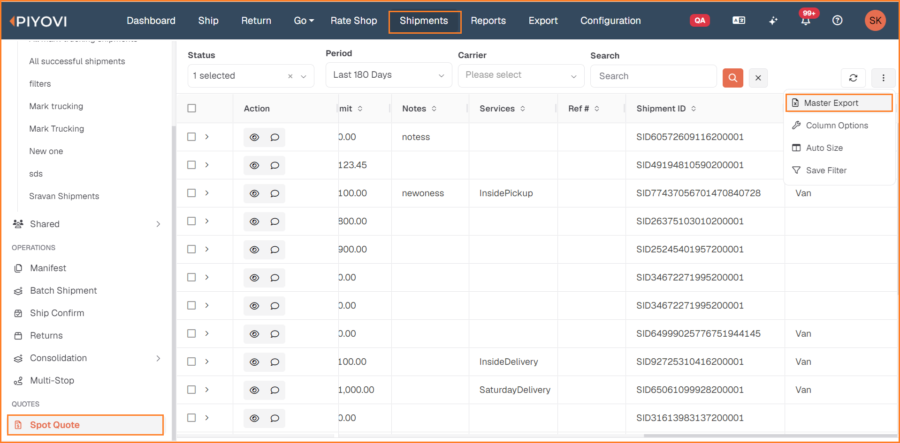
Task: Click the refresh grid icon
Action: coord(853,78)
